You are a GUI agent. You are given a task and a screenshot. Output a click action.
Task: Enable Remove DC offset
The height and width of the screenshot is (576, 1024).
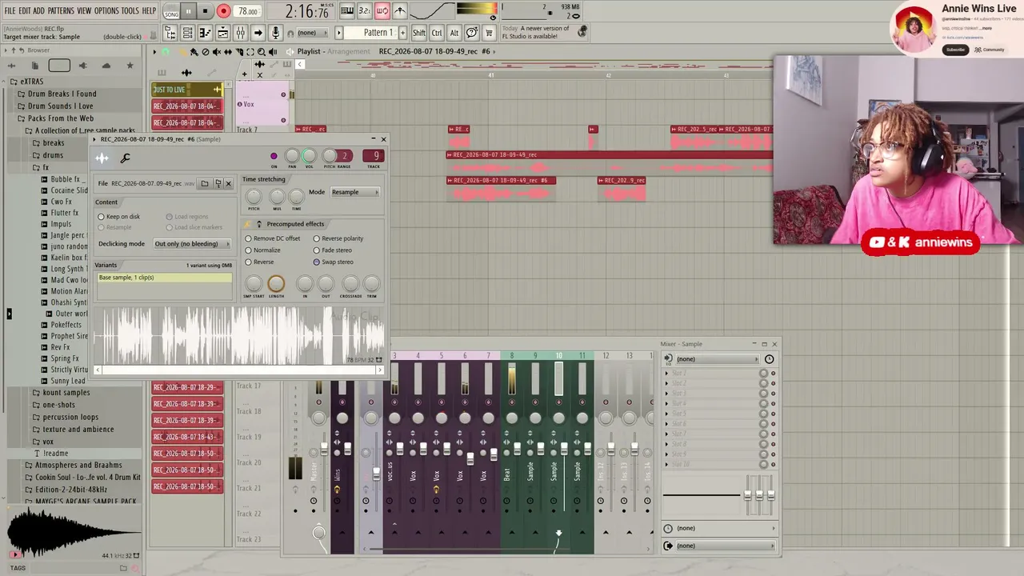click(273, 238)
